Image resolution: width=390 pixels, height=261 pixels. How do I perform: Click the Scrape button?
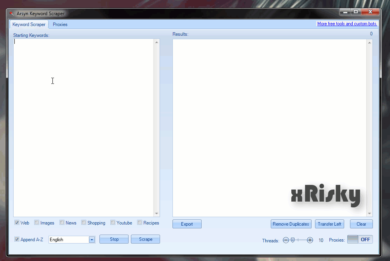(x=145, y=239)
